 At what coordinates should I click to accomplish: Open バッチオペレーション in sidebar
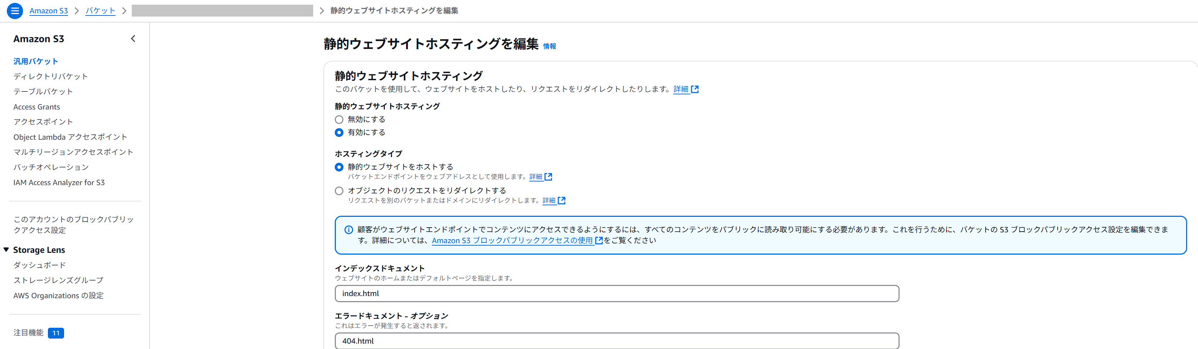51,167
